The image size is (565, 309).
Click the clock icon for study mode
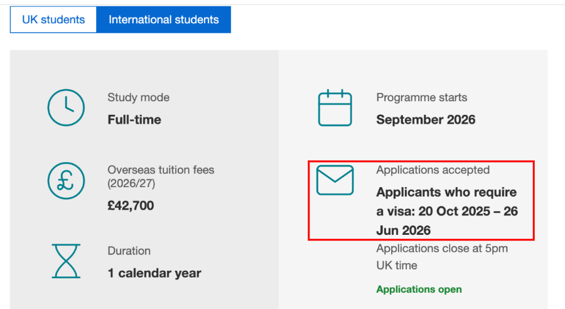[x=66, y=108]
